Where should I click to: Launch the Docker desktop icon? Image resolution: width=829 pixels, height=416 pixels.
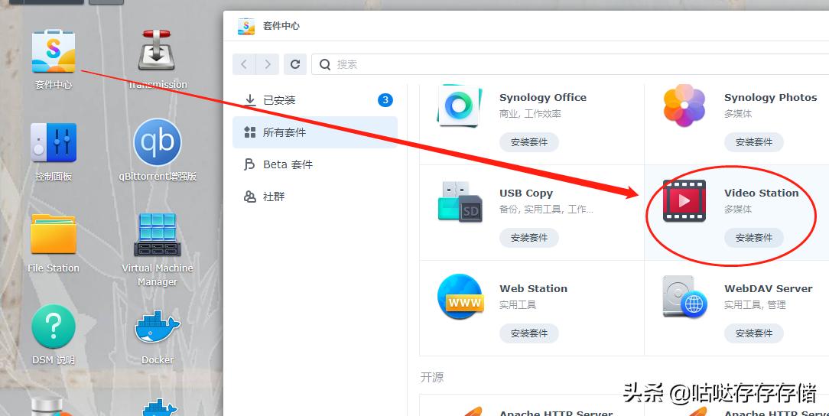tap(158, 327)
